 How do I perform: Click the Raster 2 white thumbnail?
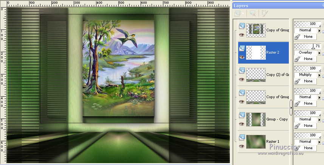256,52
